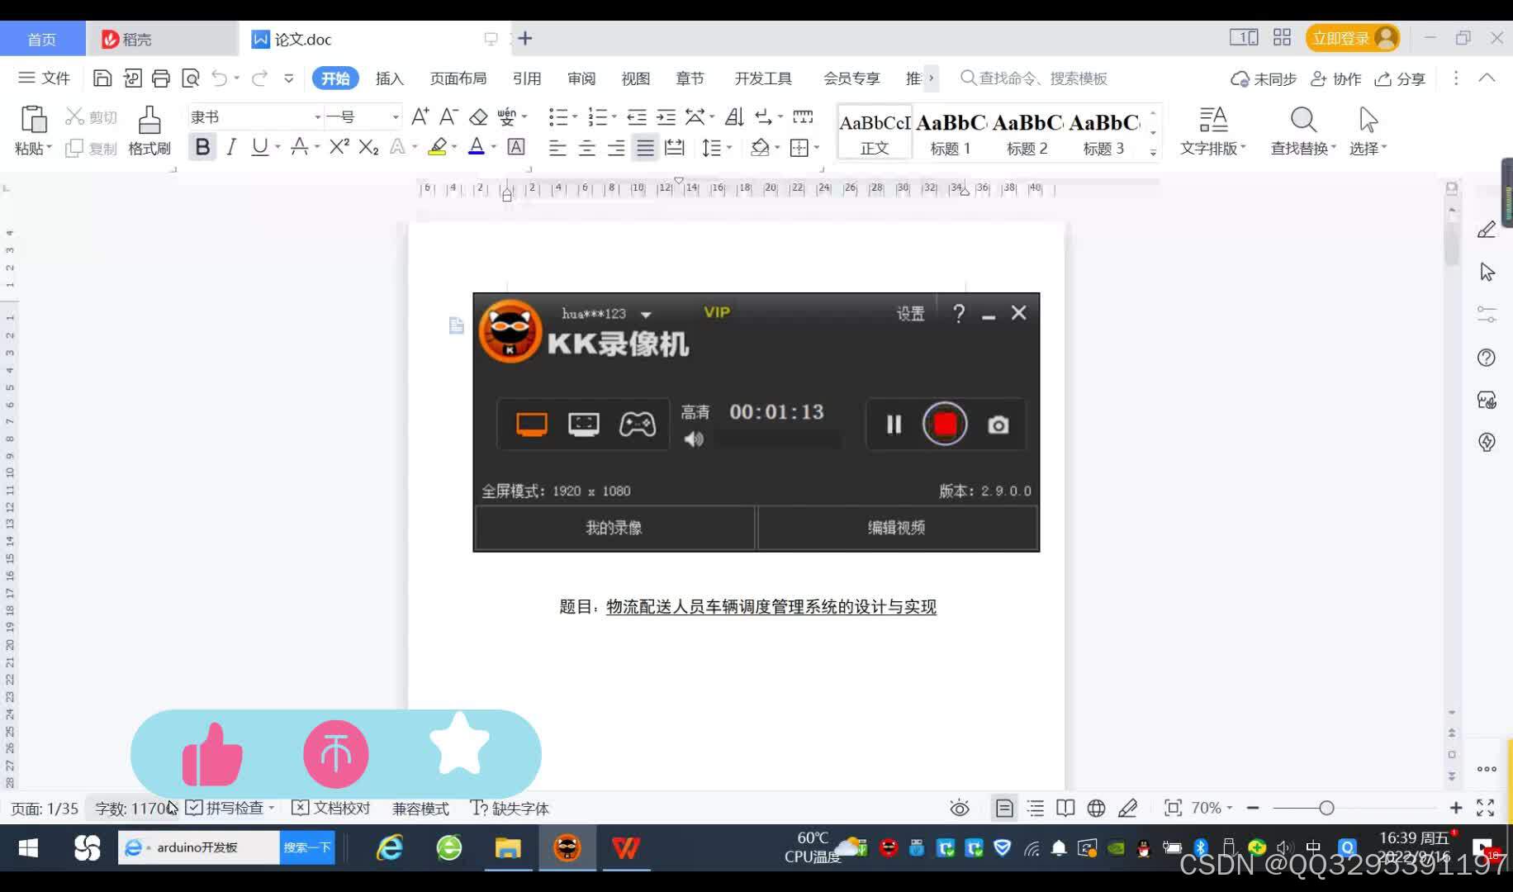Apply font color red A swatch
Viewport: 1513px width, 892px height.
point(477,147)
